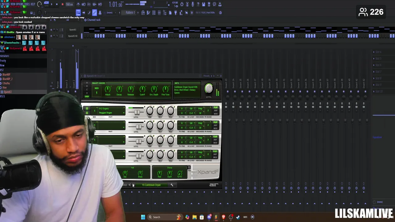Click the first part LEVEL slider in Xpand!2
This screenshot has width=395, height=222.
(137, 112)
